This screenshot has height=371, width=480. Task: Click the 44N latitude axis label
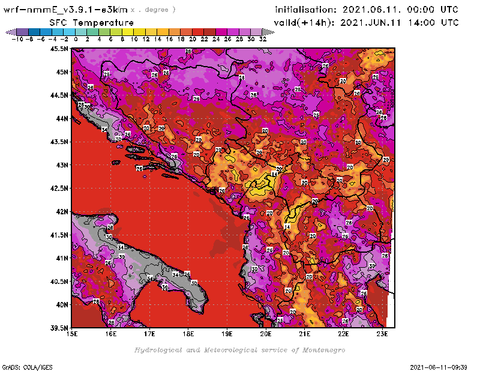pyautogui.click(x=62, y=118)
